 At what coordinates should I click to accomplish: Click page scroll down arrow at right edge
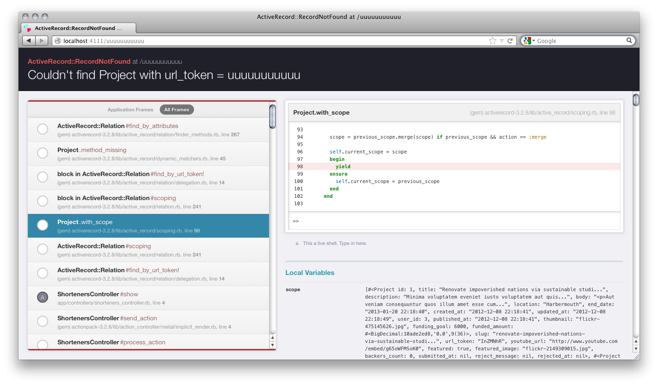coord(636,348)
